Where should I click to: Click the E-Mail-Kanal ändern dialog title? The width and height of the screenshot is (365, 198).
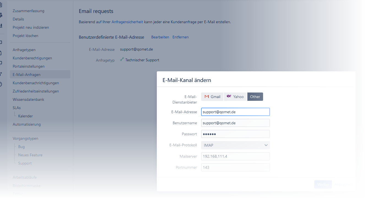pos(187,80)
